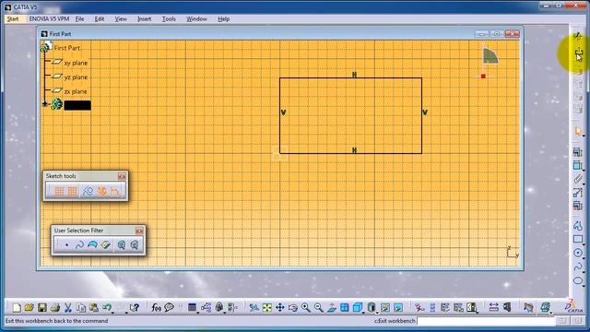The width and height of the screenshot is (590, 332).
Task: Select yz plane in the tree
Action: [x=76, y=77]
